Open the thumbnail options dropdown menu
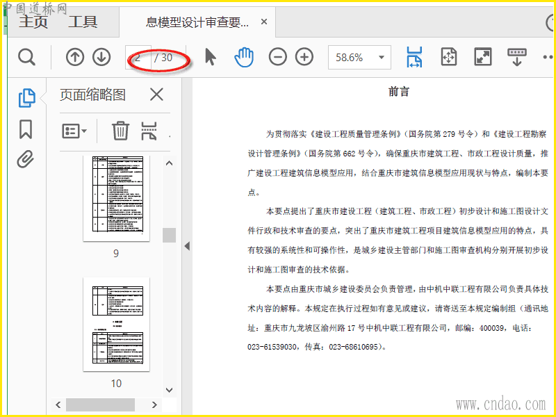Screen dimensions: 556x417 pos(74,131)
